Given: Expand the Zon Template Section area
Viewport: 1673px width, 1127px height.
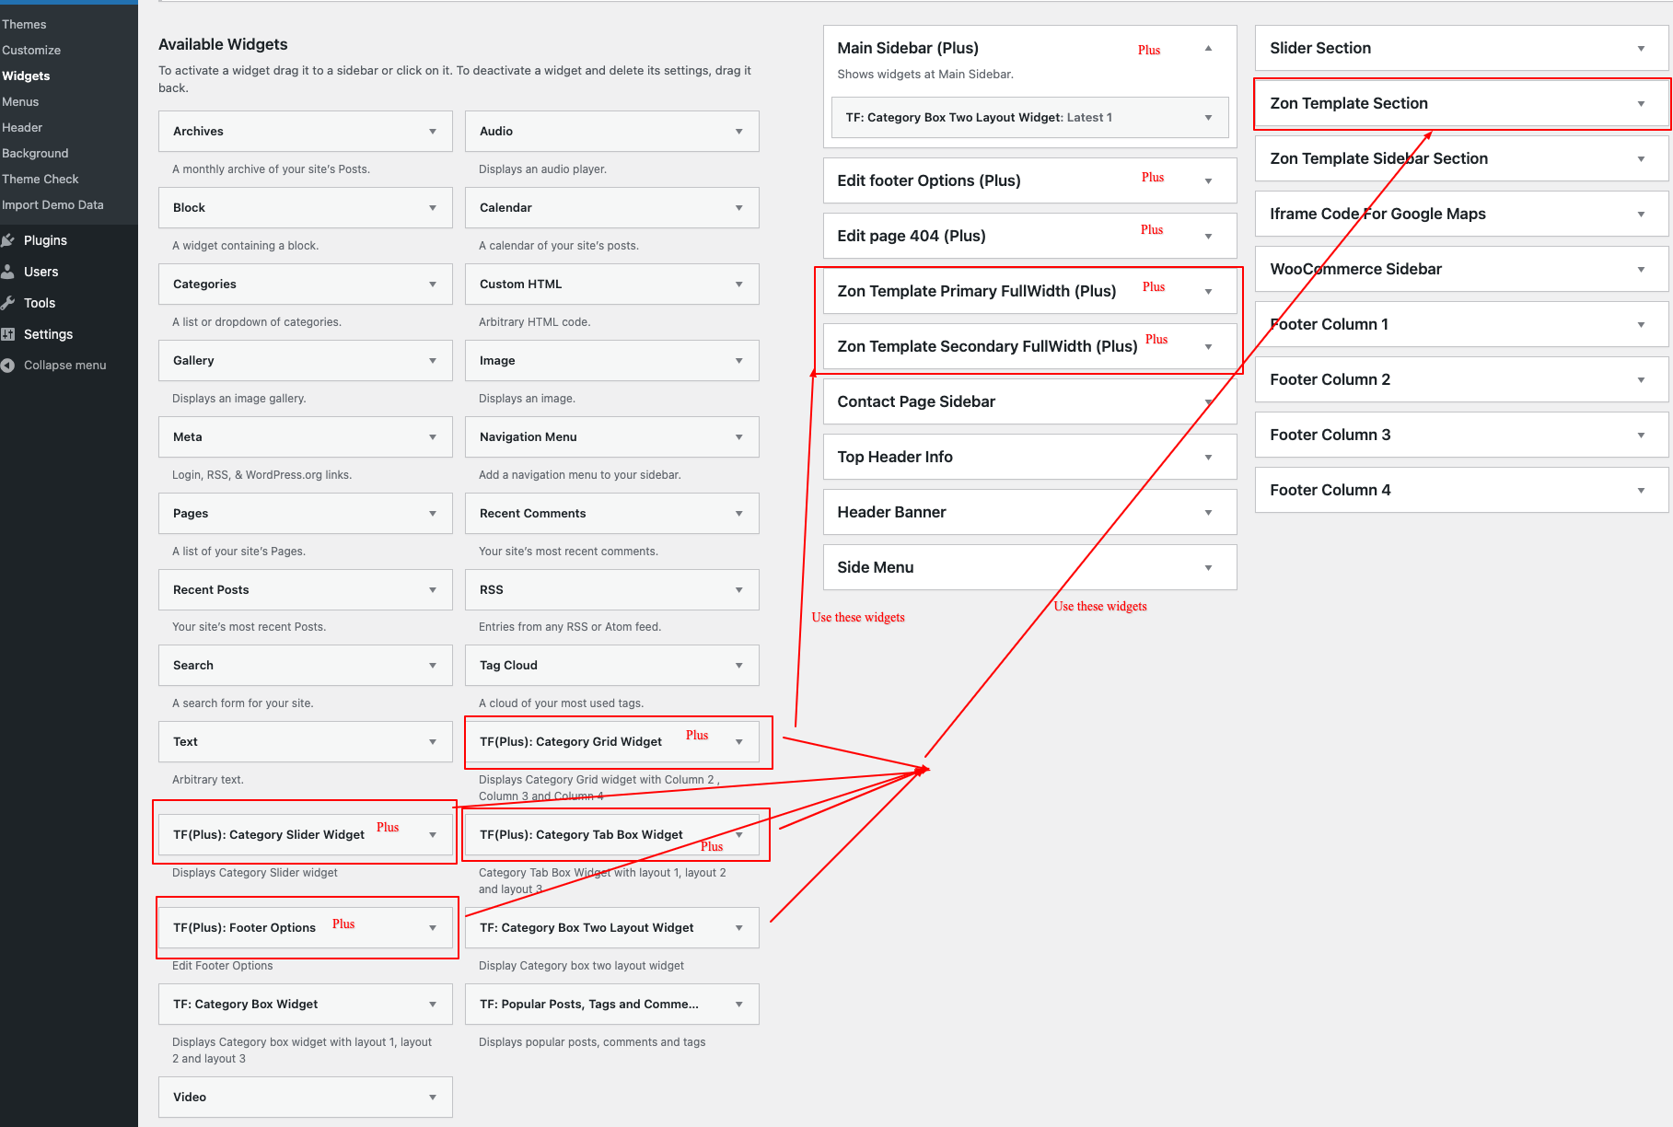Looking at the screenshot, I should click(1640, 104).
